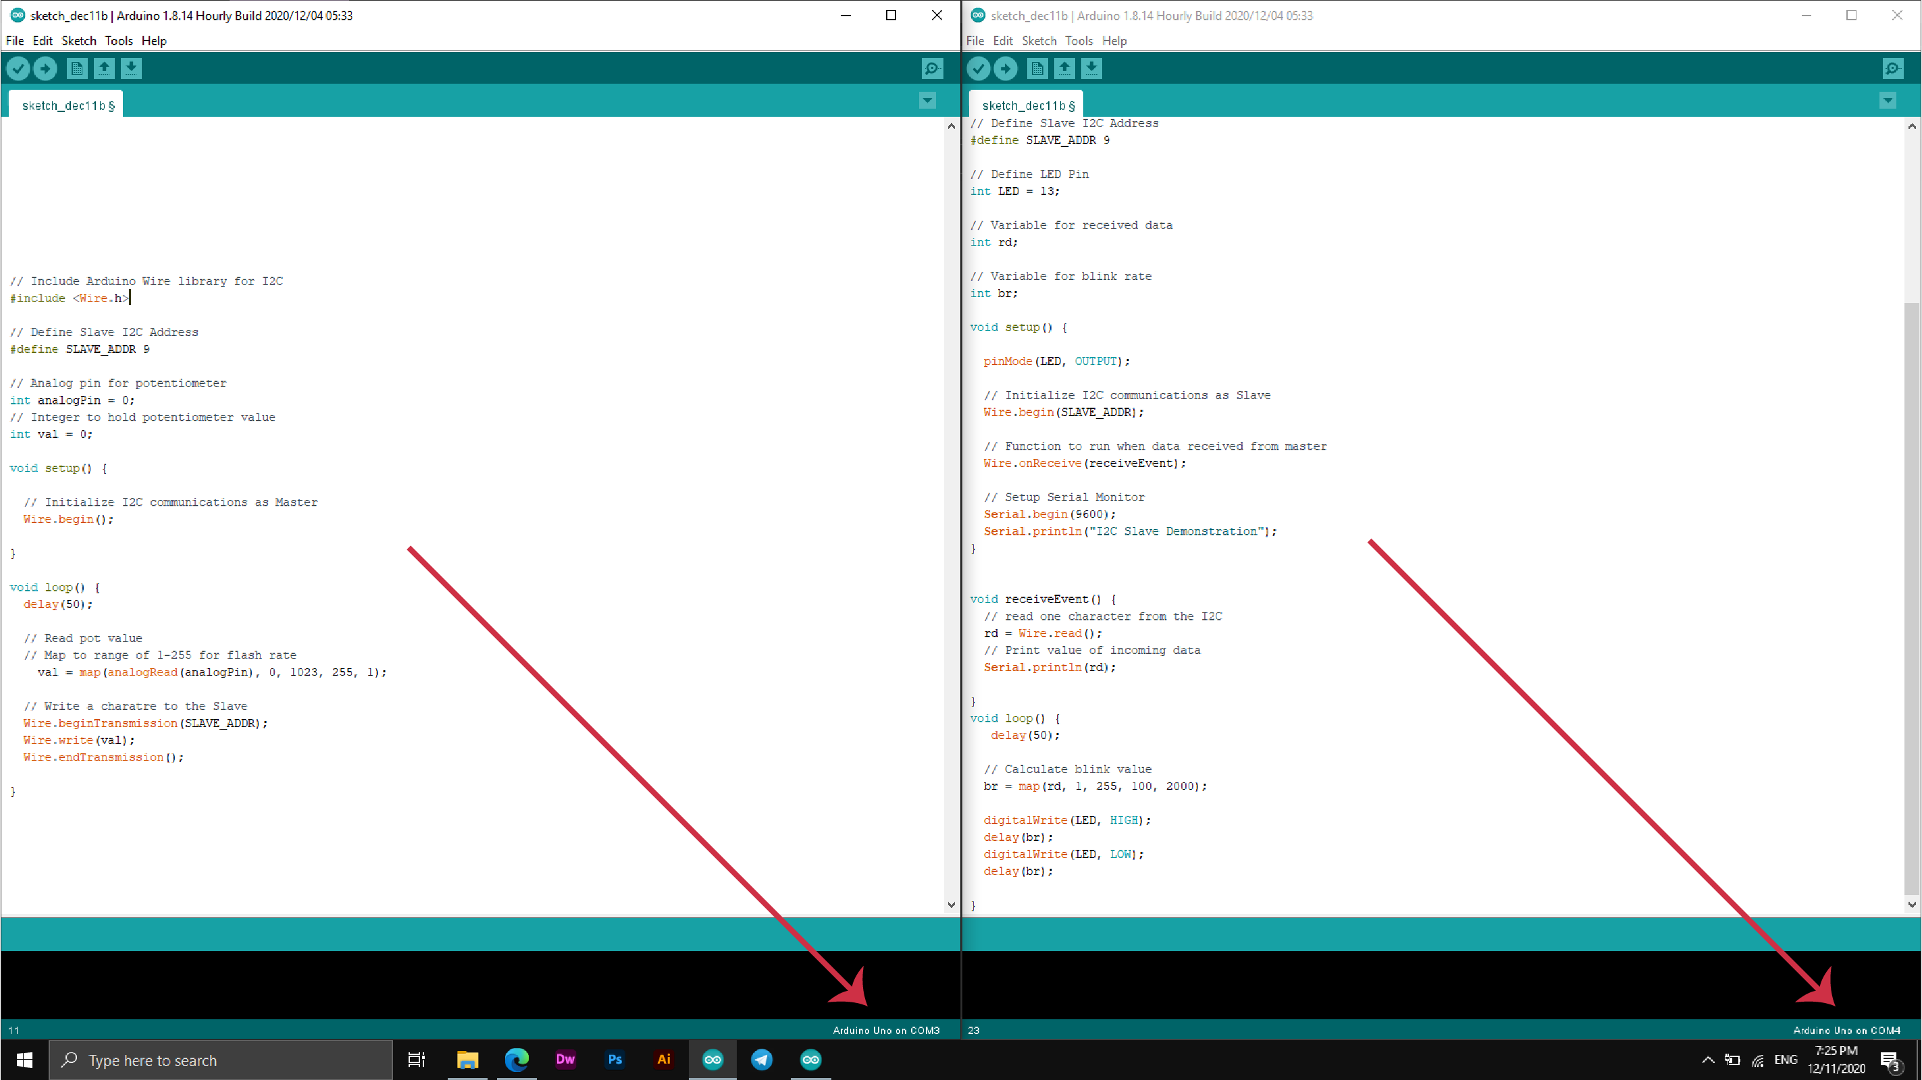Click line number 23 in right status bar
This screenshot has height=1080, width=1922.
point(974,1030)
